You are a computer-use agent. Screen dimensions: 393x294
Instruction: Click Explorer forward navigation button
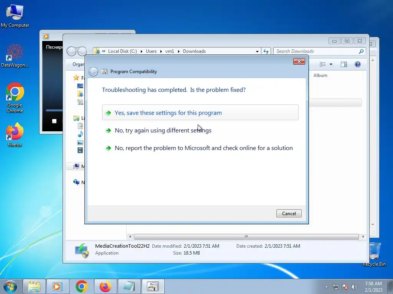pyautogui.click(x=82, y=51)
